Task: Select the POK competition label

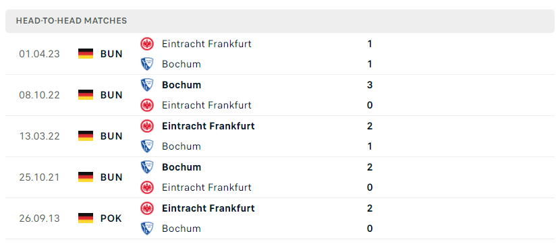Action: coord(111,218)
